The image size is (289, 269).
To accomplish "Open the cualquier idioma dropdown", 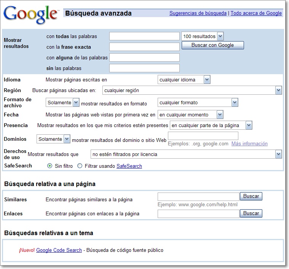I will (184, 80).
